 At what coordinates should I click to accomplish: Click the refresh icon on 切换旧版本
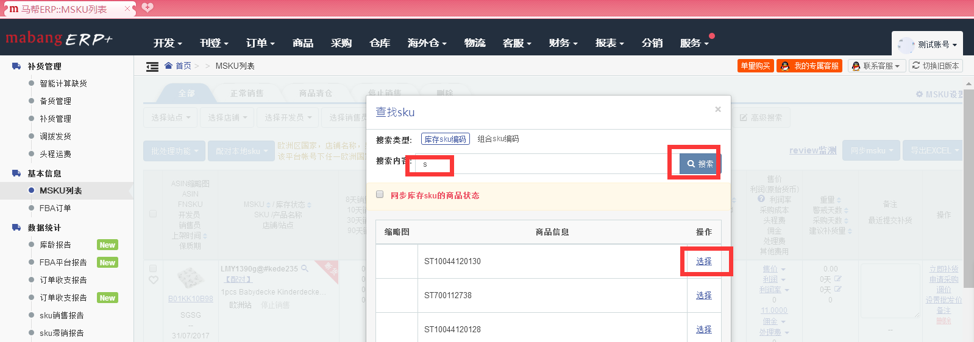(x=915, y=66)
